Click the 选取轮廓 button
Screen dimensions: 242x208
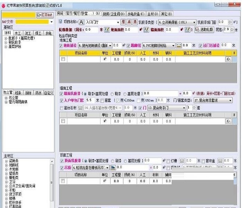[204, 29]
